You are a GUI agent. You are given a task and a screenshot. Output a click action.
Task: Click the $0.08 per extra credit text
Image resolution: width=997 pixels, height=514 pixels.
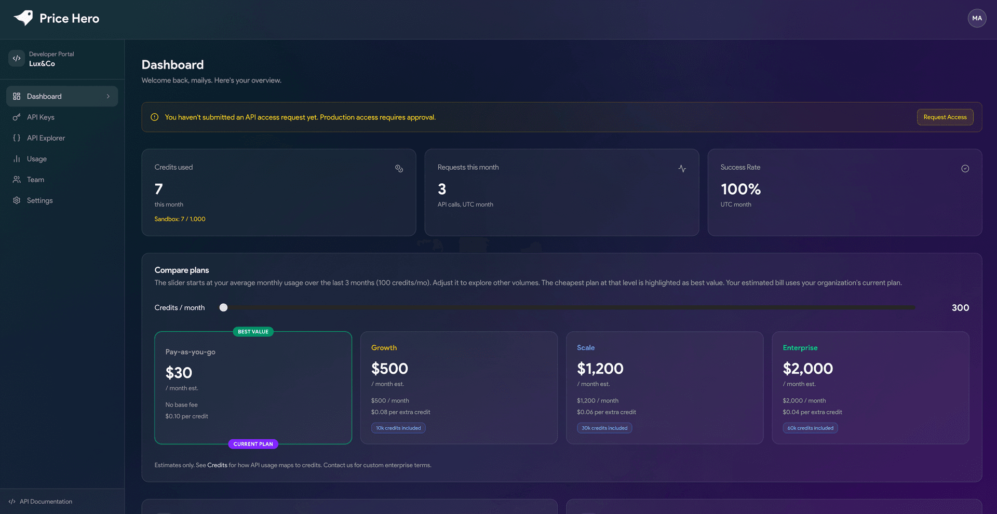click(400, 412)
